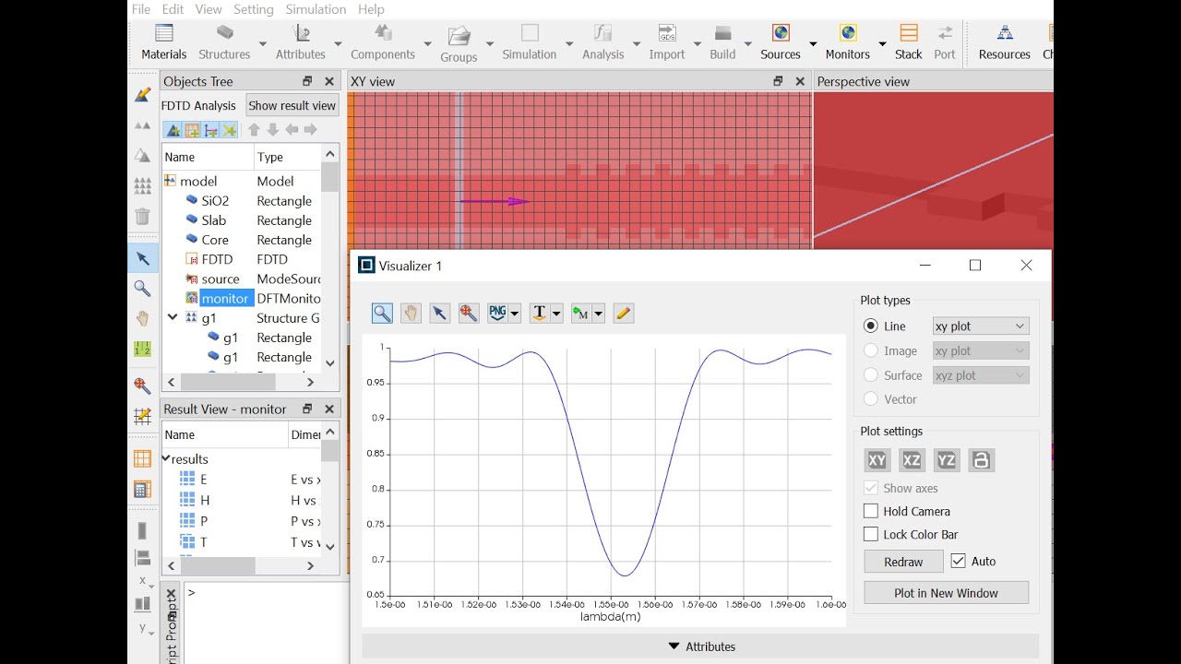
Task: Open the Setting menu
Action: tap(254, 9)
